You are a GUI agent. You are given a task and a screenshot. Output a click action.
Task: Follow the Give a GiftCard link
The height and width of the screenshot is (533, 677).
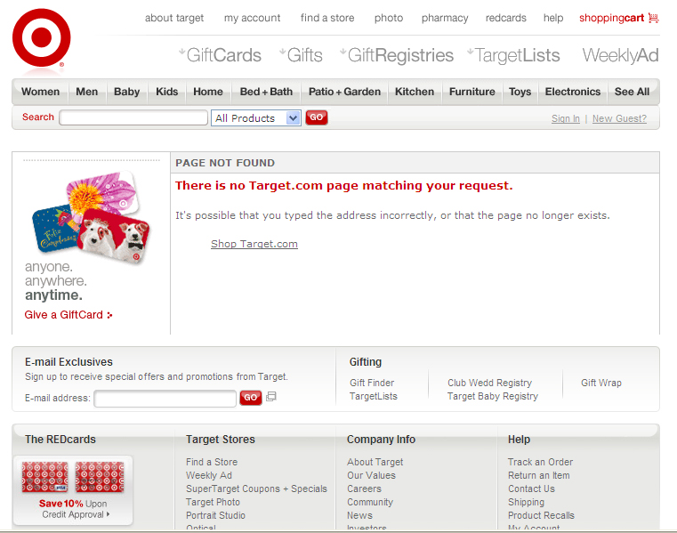(68, 315)
